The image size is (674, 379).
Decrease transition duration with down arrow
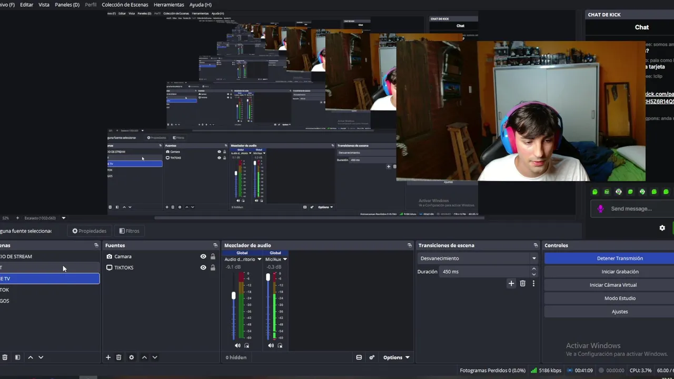534,274
